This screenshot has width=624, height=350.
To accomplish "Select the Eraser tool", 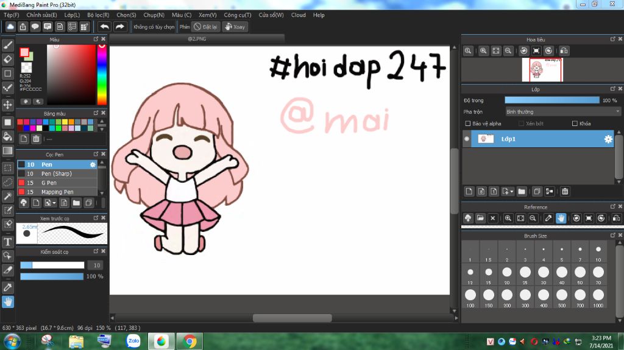I will point(7,59).
